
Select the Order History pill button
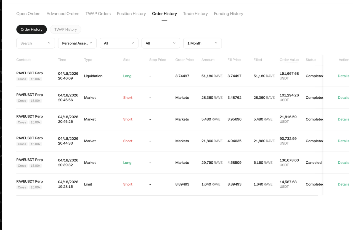pyautogui.click(x=31, y=29)
